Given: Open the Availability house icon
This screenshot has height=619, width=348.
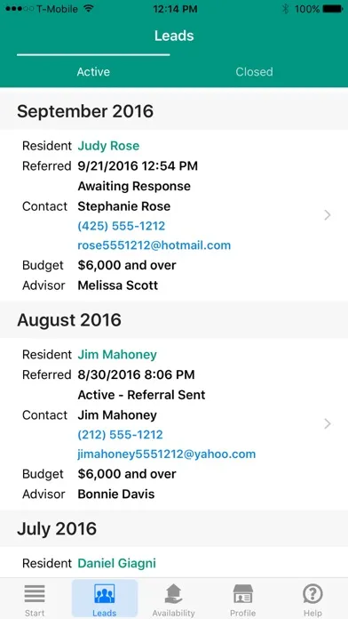Looking at the screenshot, I should click(174, 594).
